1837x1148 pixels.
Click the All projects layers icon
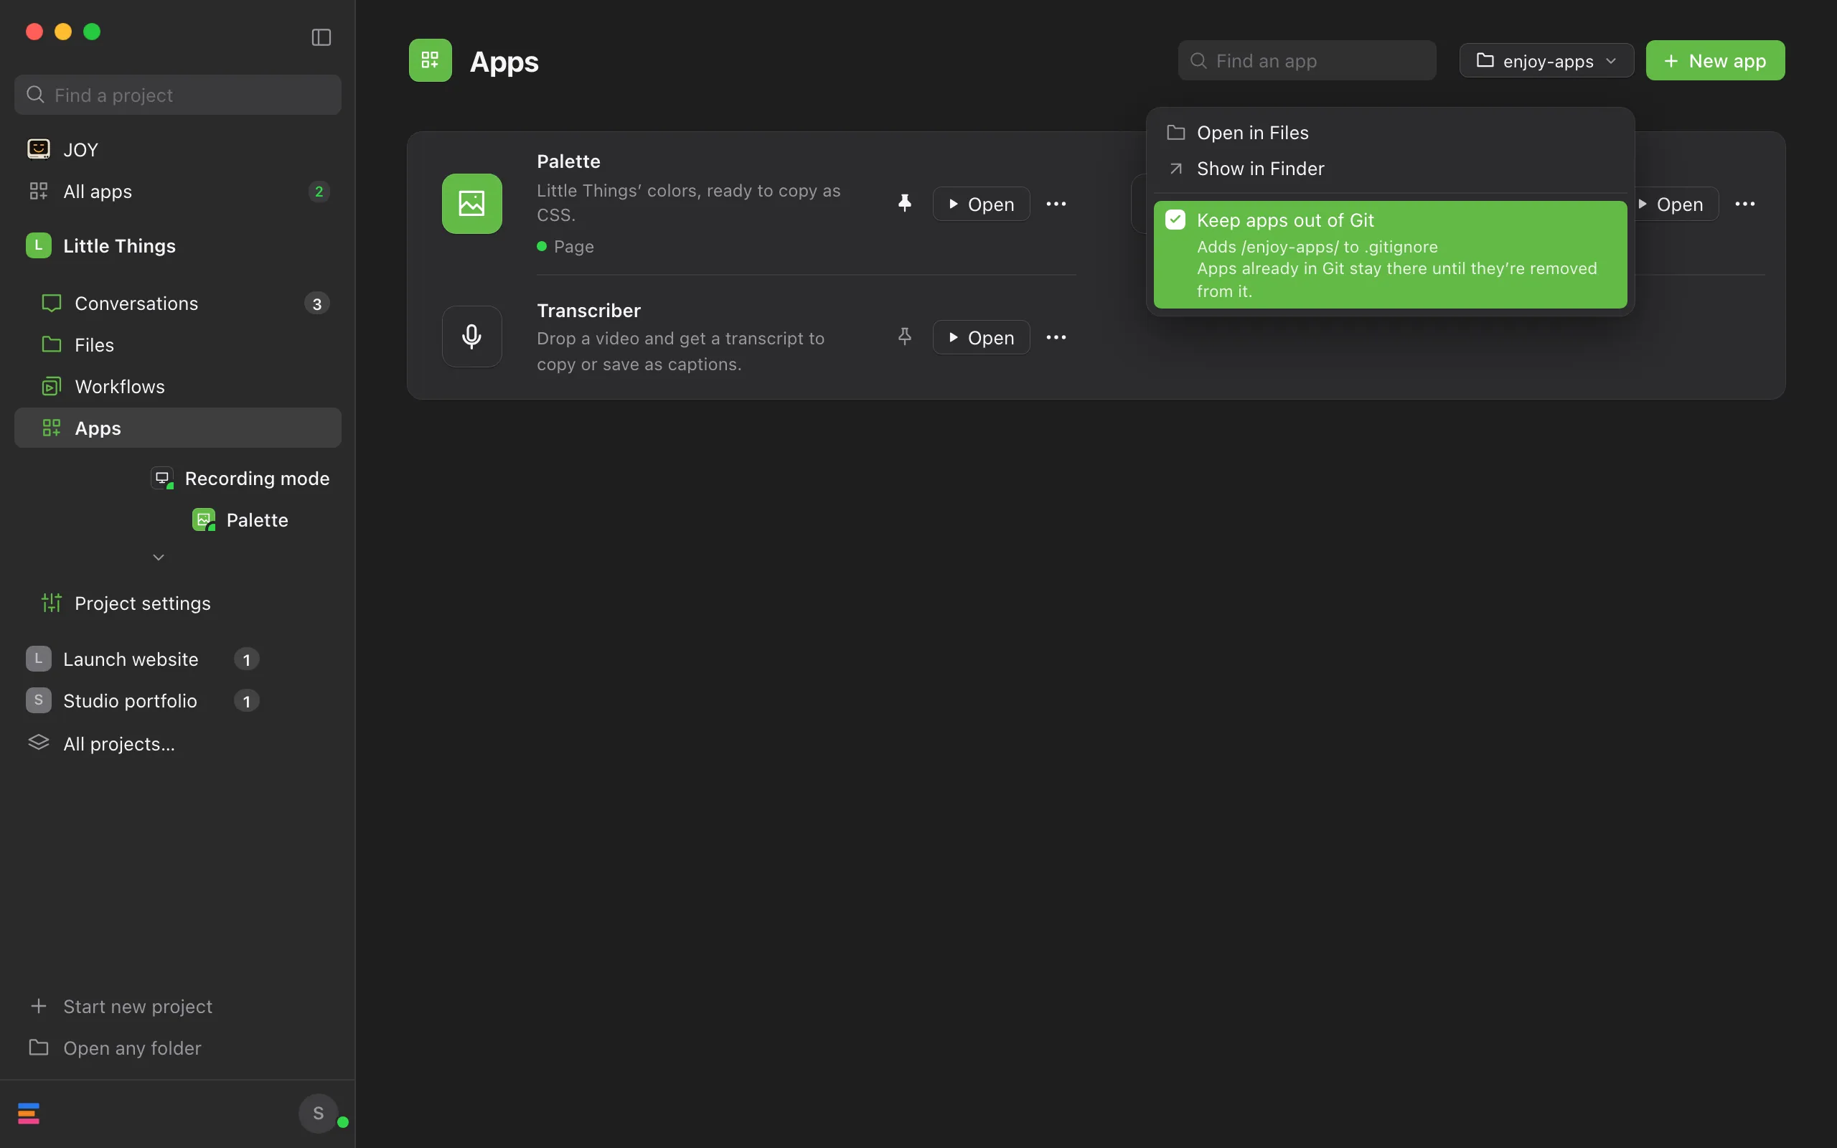[x=39, y=742]
